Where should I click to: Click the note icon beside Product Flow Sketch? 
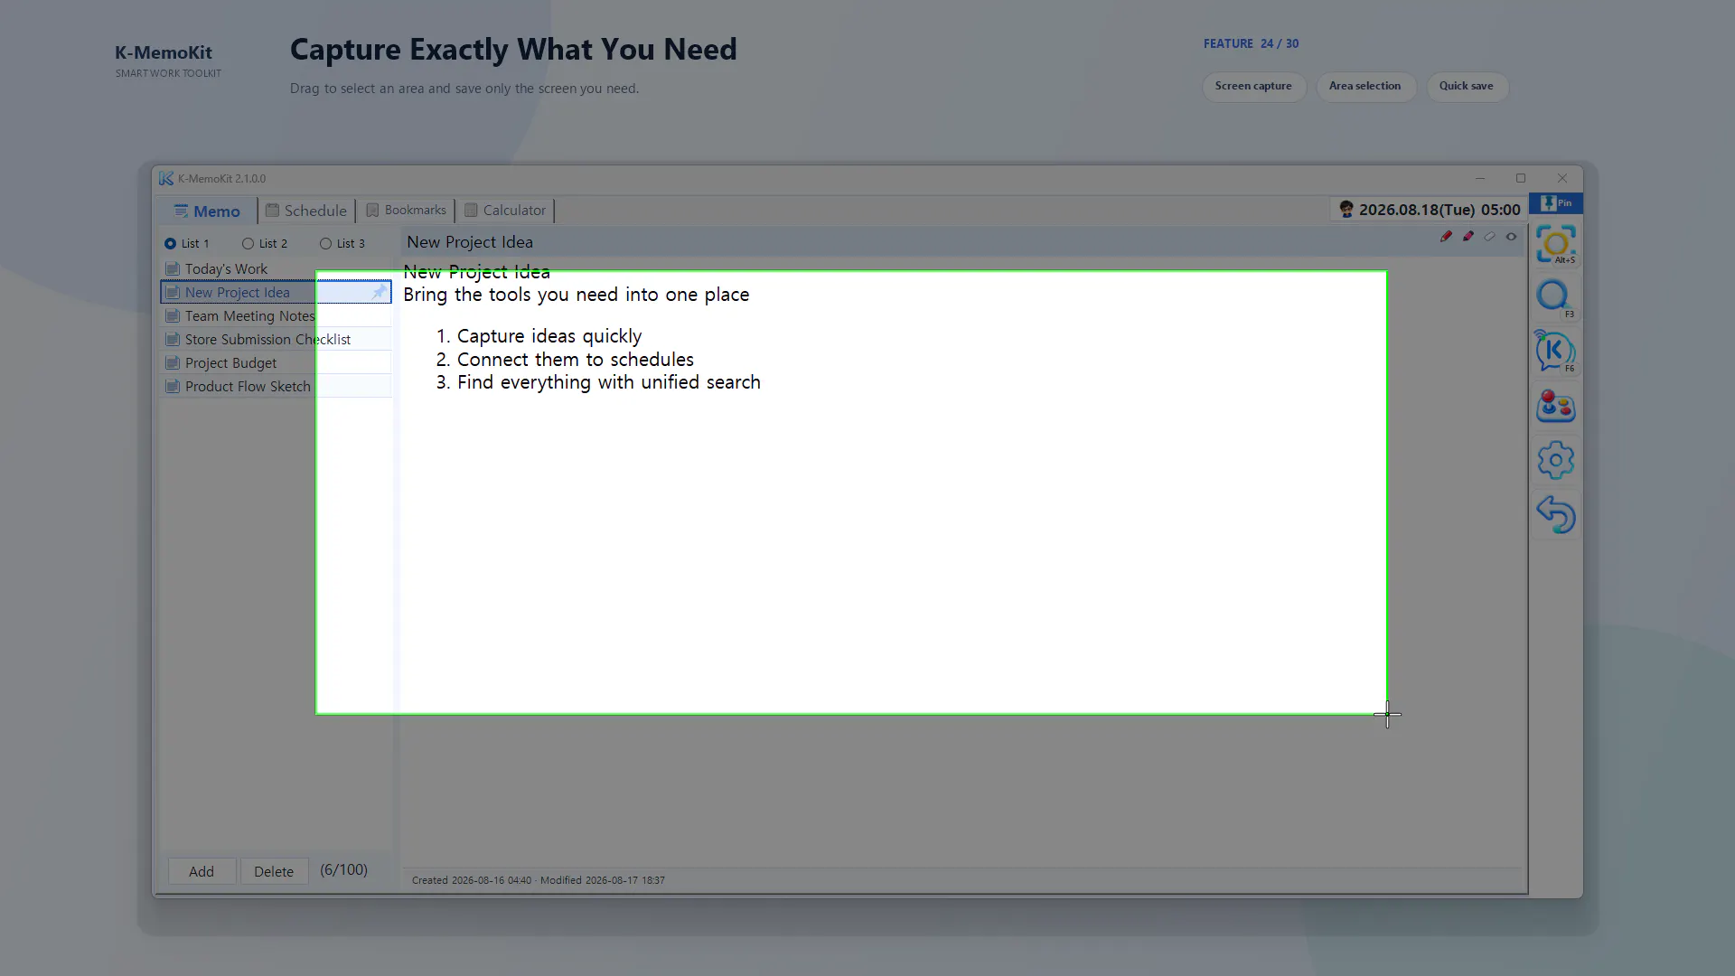(173, 387)
